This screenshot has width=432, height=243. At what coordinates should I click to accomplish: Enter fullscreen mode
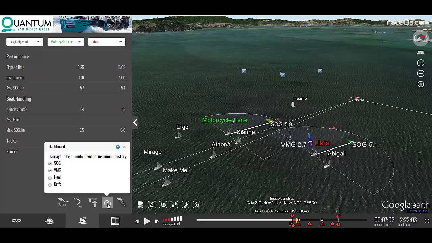pyautogui.click(x=427, y=221)
